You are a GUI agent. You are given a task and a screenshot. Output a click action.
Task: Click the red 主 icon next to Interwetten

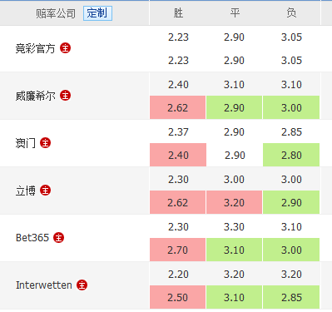(x=82, y=285)
